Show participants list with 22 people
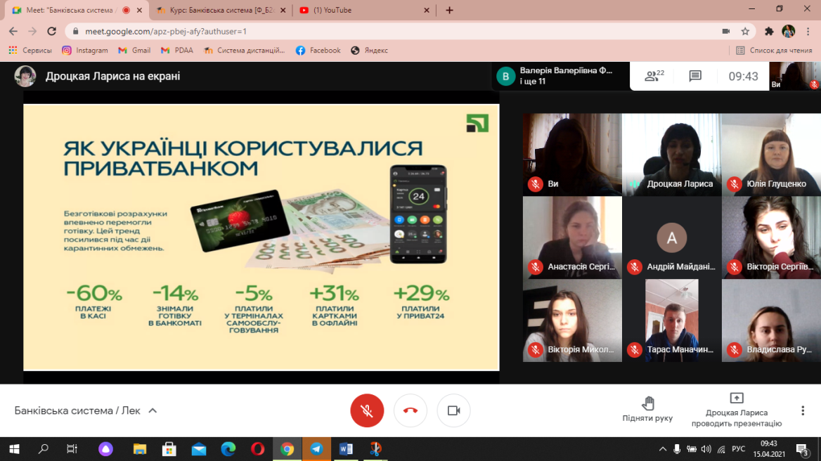 [x=654, y=77]
